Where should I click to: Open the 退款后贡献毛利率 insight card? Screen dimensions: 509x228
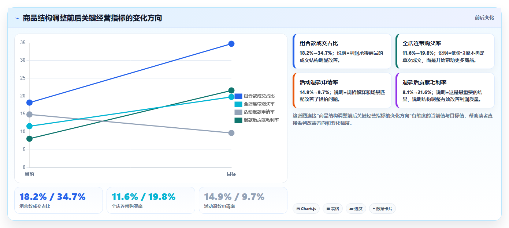[x=445, y=90]
